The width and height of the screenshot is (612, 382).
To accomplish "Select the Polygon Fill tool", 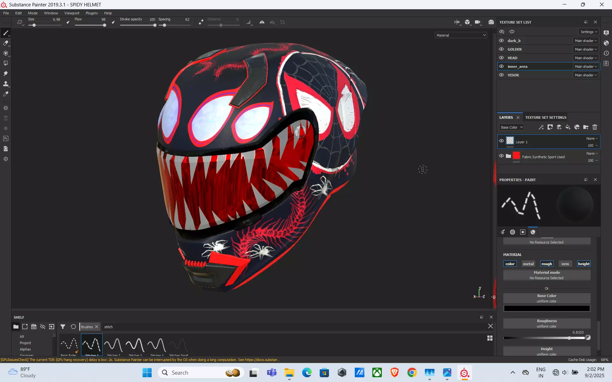I will pos(6,63).
